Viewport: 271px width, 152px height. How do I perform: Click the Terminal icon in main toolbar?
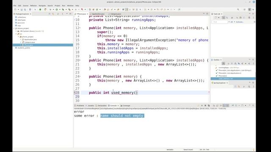pyautogui.click(x=30, y=9)
